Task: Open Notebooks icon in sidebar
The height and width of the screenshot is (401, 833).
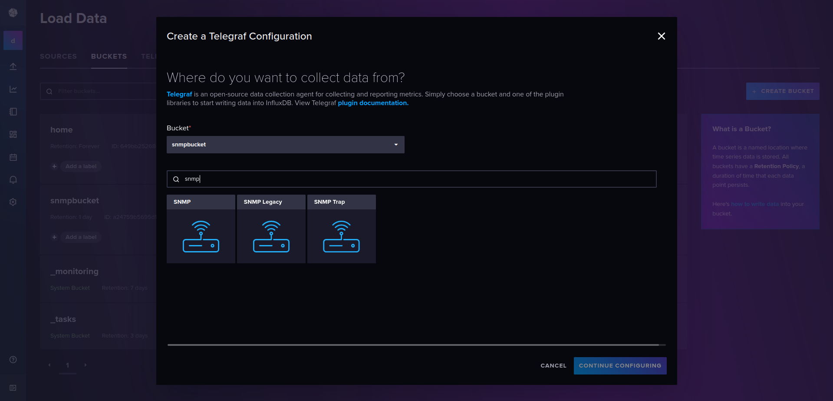Action: click(13, 112)
